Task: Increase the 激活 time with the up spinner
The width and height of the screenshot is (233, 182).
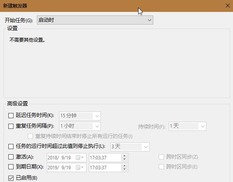Action: tap(124, 156)
